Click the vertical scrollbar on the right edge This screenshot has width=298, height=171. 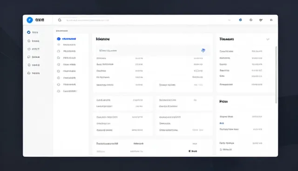pos(276,75)
